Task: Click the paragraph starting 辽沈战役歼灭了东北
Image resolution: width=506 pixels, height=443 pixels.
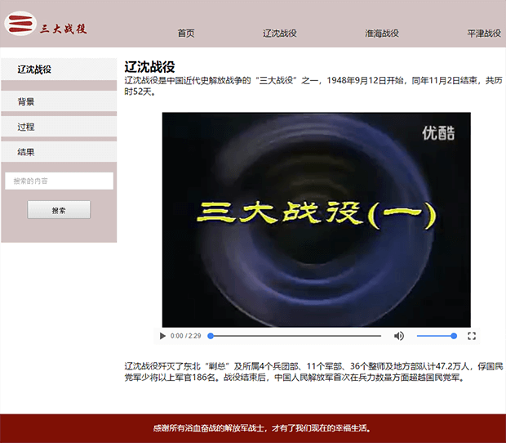Action: coord(313,372)
